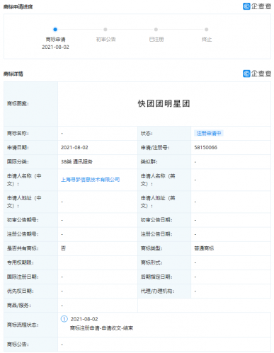Click the circled number 1 flow icon

point(64,319)
